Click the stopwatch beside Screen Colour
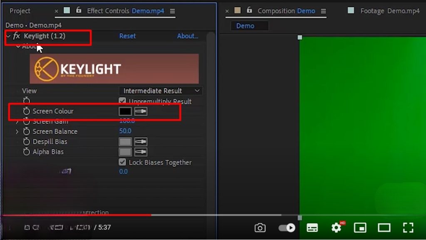The height and width of the screenshot is (240, 426). point(26,111)
